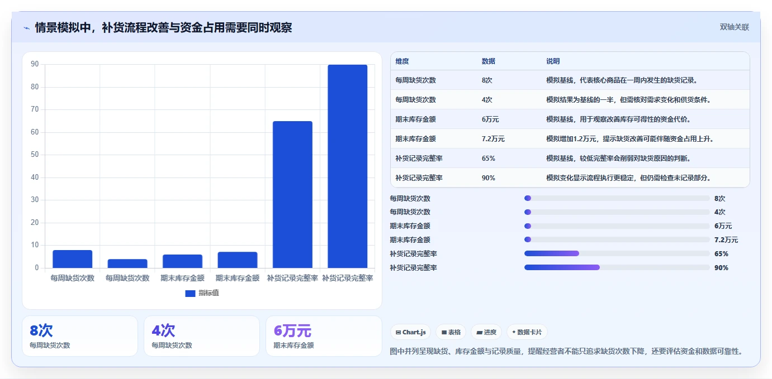Click the first chart bar with value 8

[x=72, y=259]
